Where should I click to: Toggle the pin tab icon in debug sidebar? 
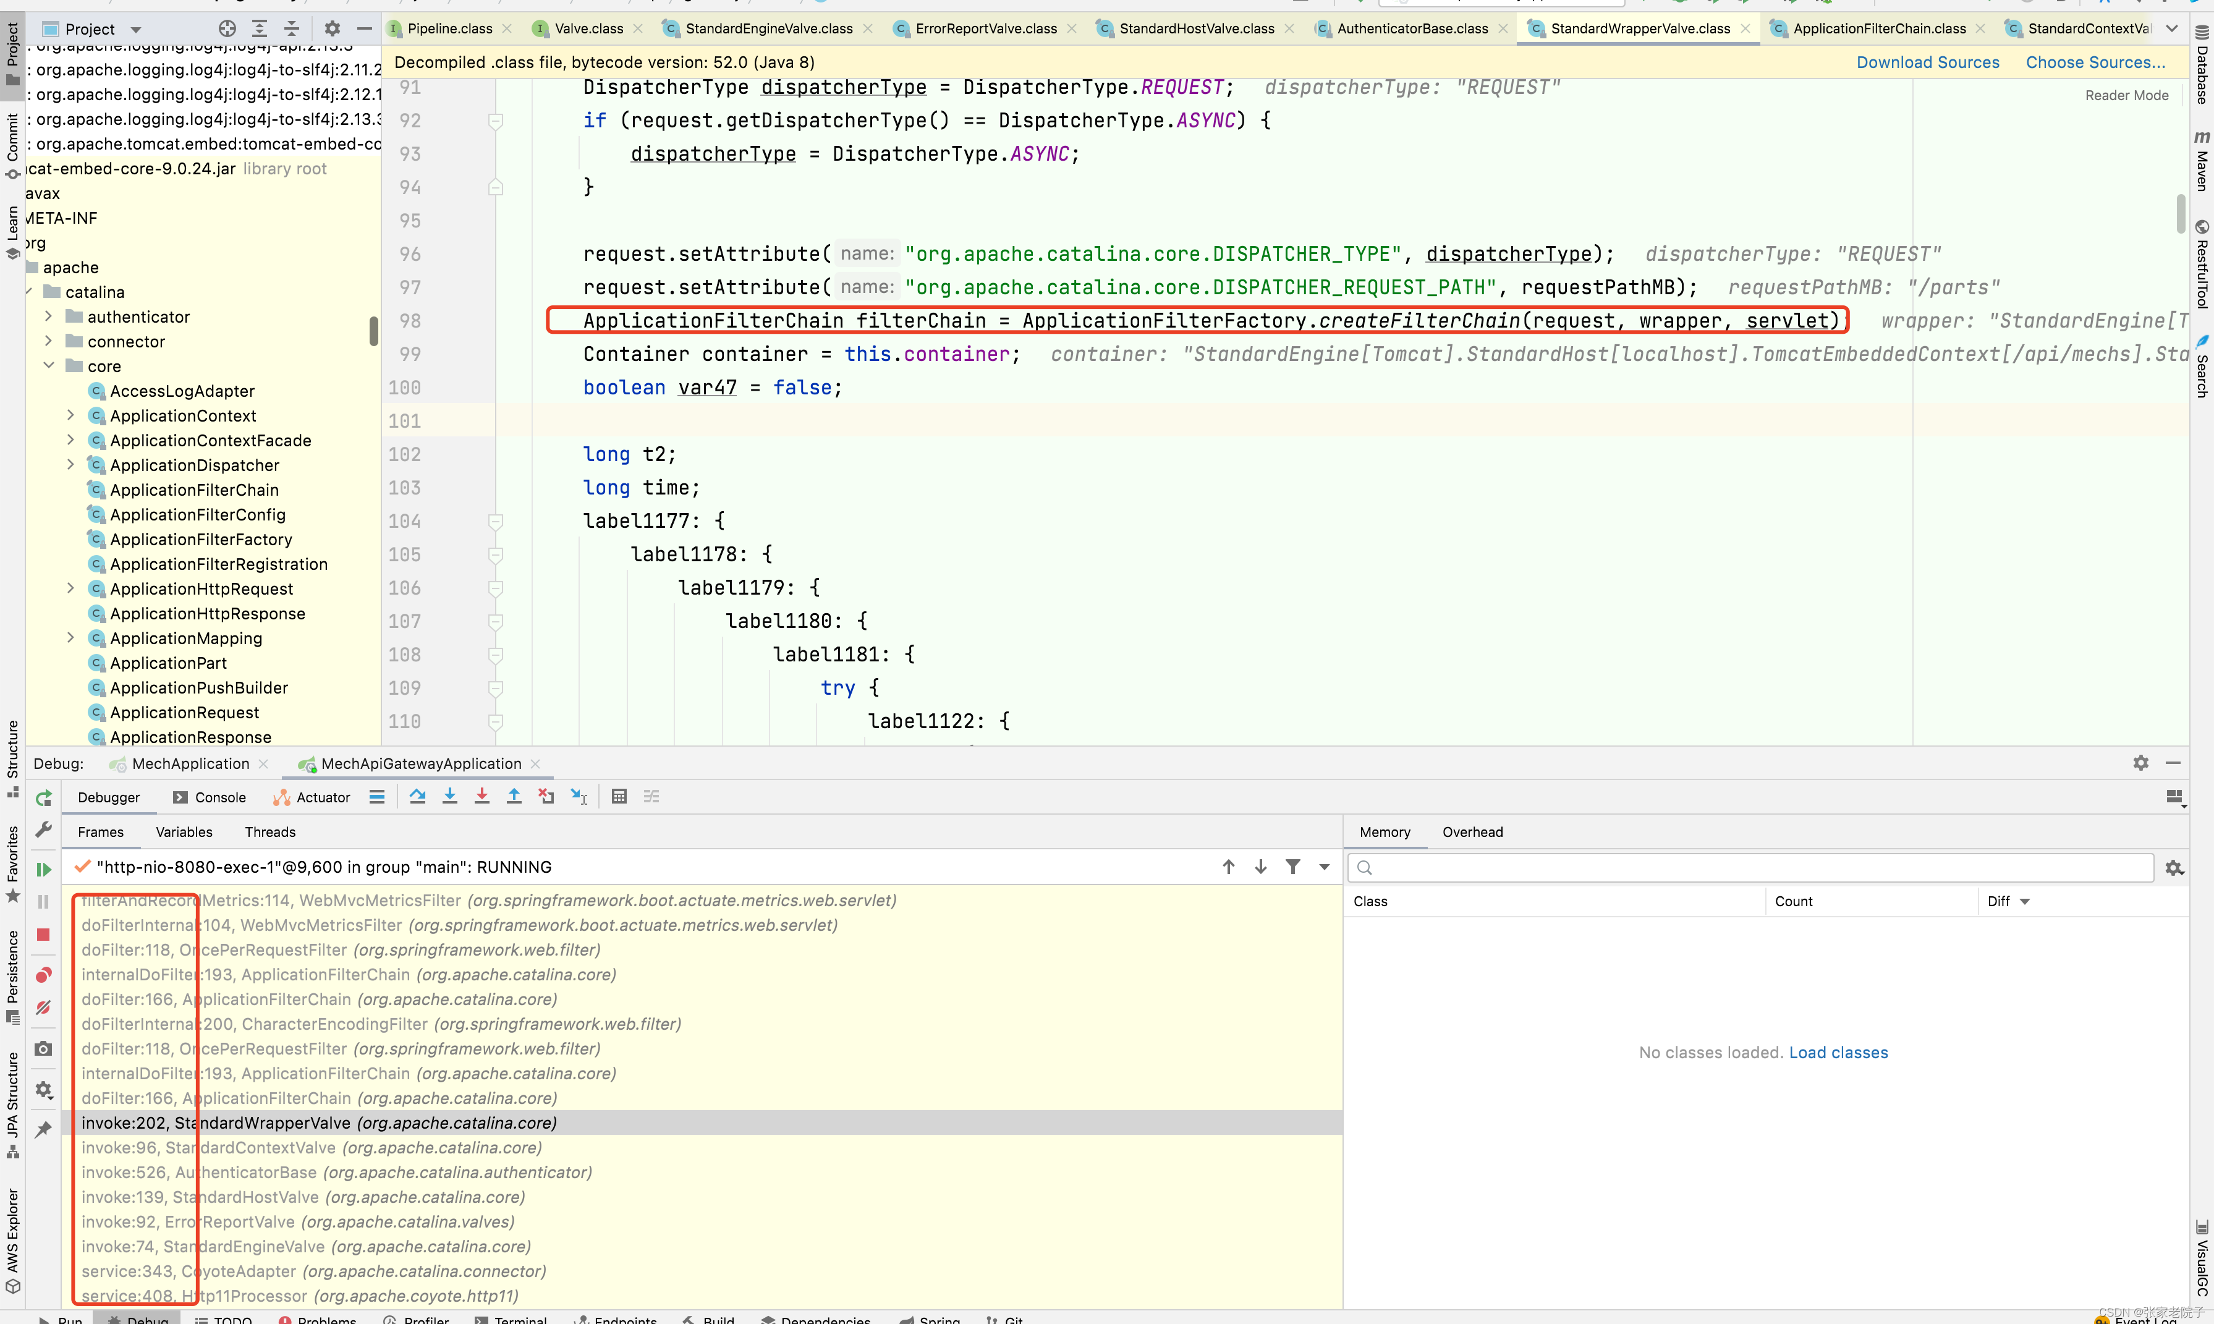(43, 1129)
